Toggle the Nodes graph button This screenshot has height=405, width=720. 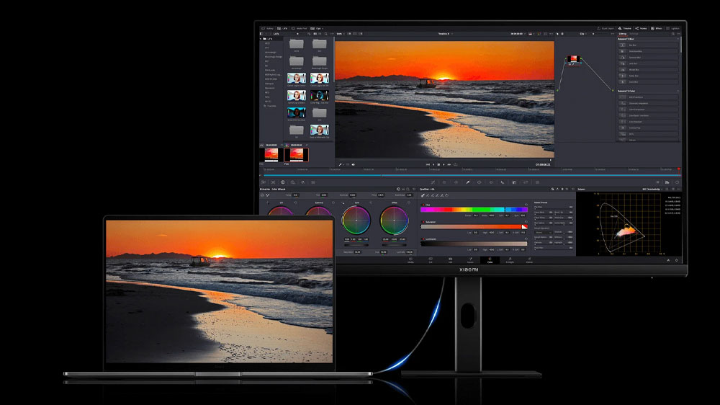pyautogui.click(x=641, y=29)
